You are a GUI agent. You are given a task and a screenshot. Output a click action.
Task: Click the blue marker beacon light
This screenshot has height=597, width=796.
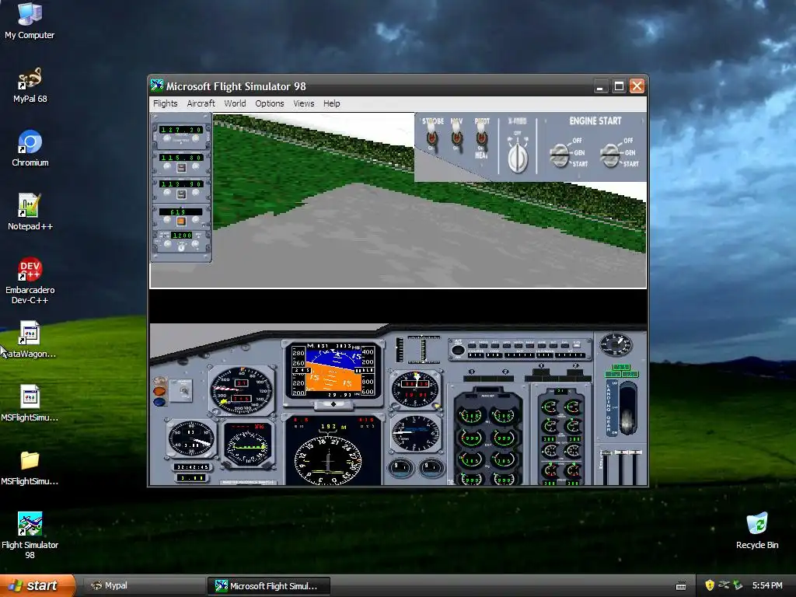tap(159, 402)
